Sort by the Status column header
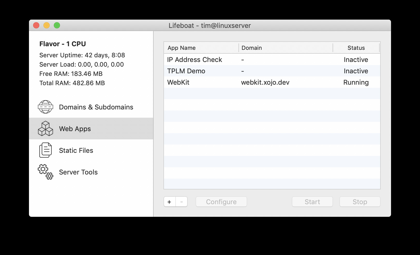Image resolution: width=420 pixels, height=255 pixels. point(356,48)
